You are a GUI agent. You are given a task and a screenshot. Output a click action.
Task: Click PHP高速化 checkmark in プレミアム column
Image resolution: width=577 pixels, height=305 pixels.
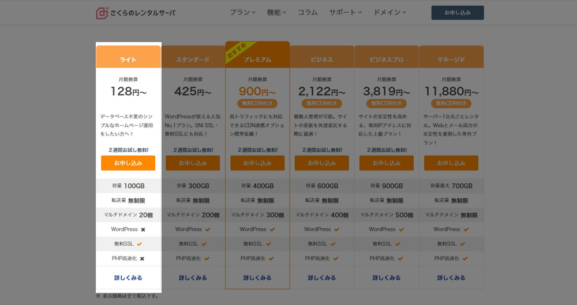[271, 259]
